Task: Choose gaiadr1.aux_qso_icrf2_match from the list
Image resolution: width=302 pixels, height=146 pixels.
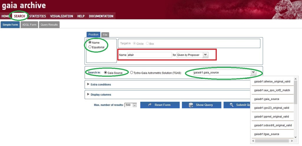Action: click(272, 90)
